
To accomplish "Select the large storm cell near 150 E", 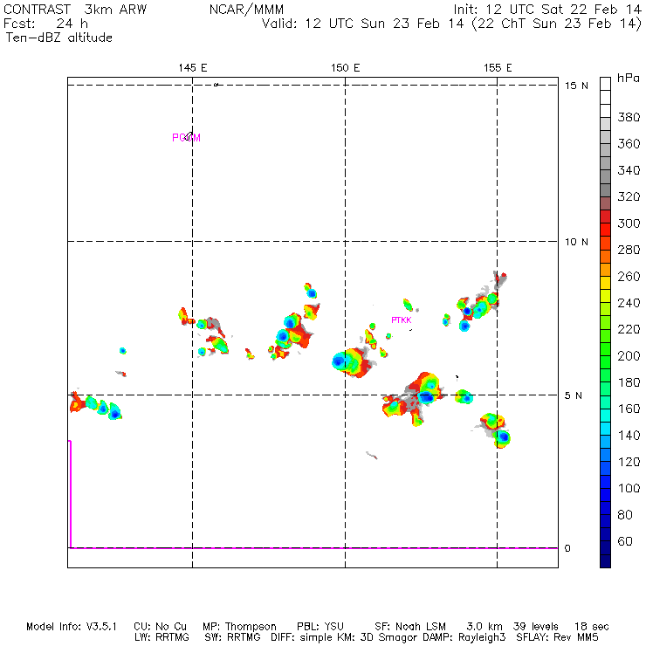I will 351,361.
